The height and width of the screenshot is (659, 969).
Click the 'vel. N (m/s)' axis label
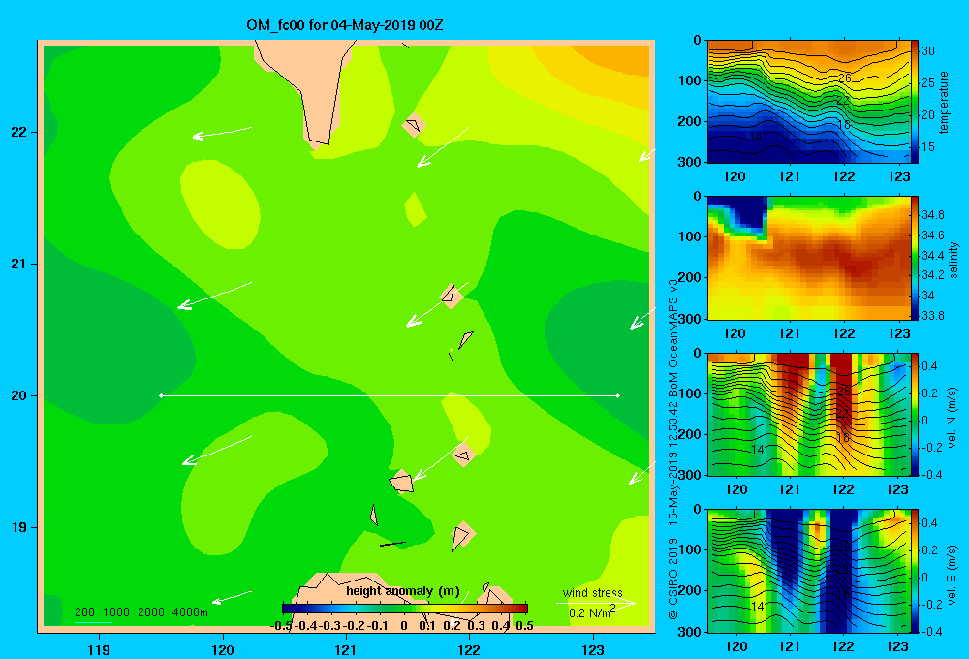coord(953,417)
